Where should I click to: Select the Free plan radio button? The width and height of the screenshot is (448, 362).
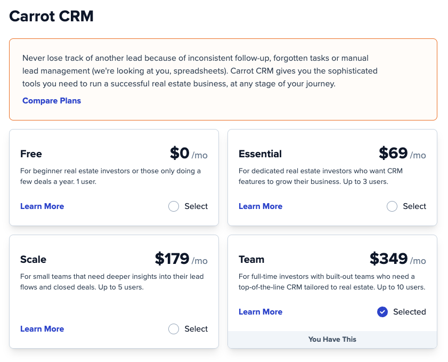point(174,206)
